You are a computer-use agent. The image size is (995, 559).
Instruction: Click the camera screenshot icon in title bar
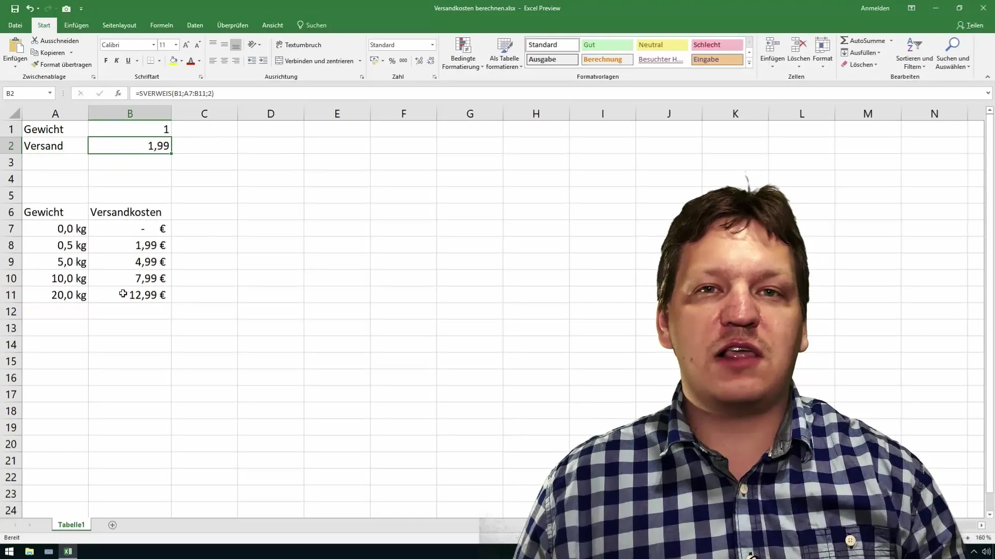tap(66, 8)
